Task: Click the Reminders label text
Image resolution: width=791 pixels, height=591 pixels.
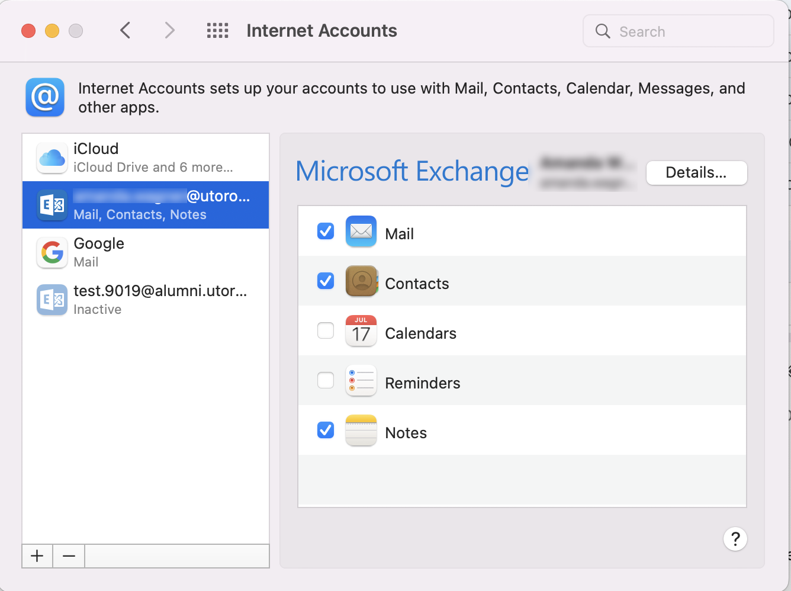Action: [423, 383]
